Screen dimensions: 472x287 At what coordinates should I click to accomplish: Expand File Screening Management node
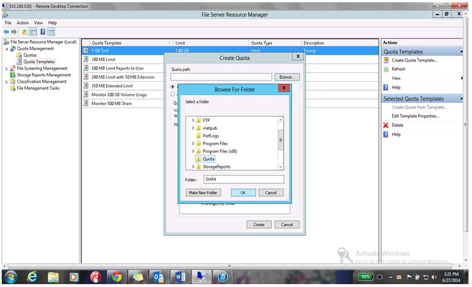6,68
